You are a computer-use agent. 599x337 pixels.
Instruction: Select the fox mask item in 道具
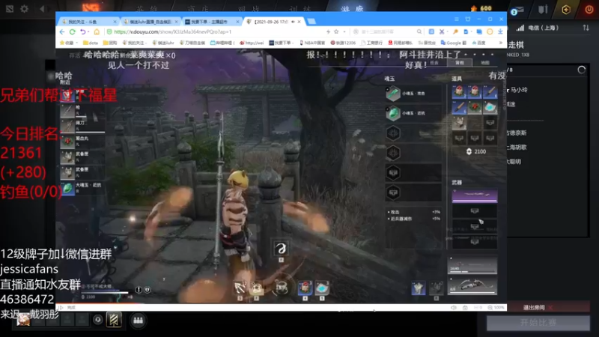459,123
